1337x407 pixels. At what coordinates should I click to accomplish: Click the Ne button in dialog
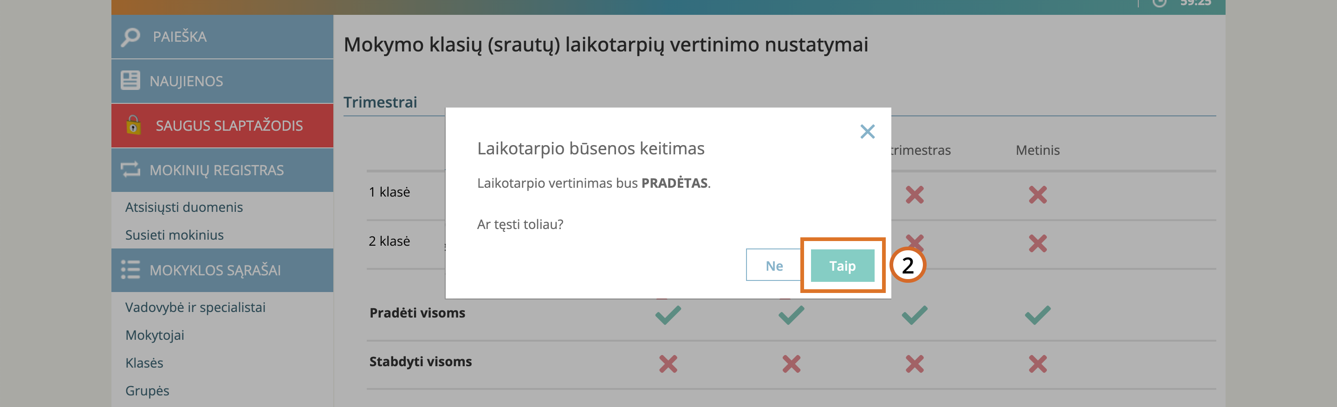pyautogui.click(x=773, y=266)
